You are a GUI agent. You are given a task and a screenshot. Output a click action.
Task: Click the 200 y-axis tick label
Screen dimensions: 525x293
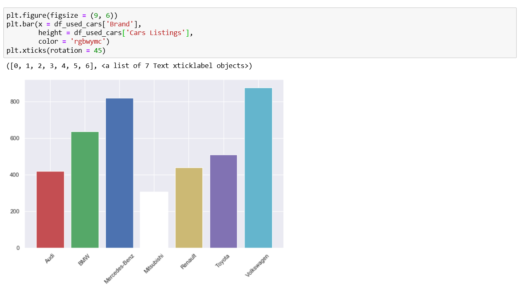point(16,211)
